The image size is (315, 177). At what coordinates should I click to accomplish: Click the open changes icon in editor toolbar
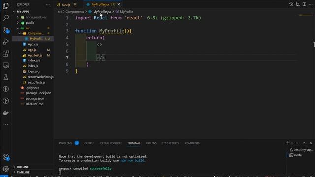(298, 4)
